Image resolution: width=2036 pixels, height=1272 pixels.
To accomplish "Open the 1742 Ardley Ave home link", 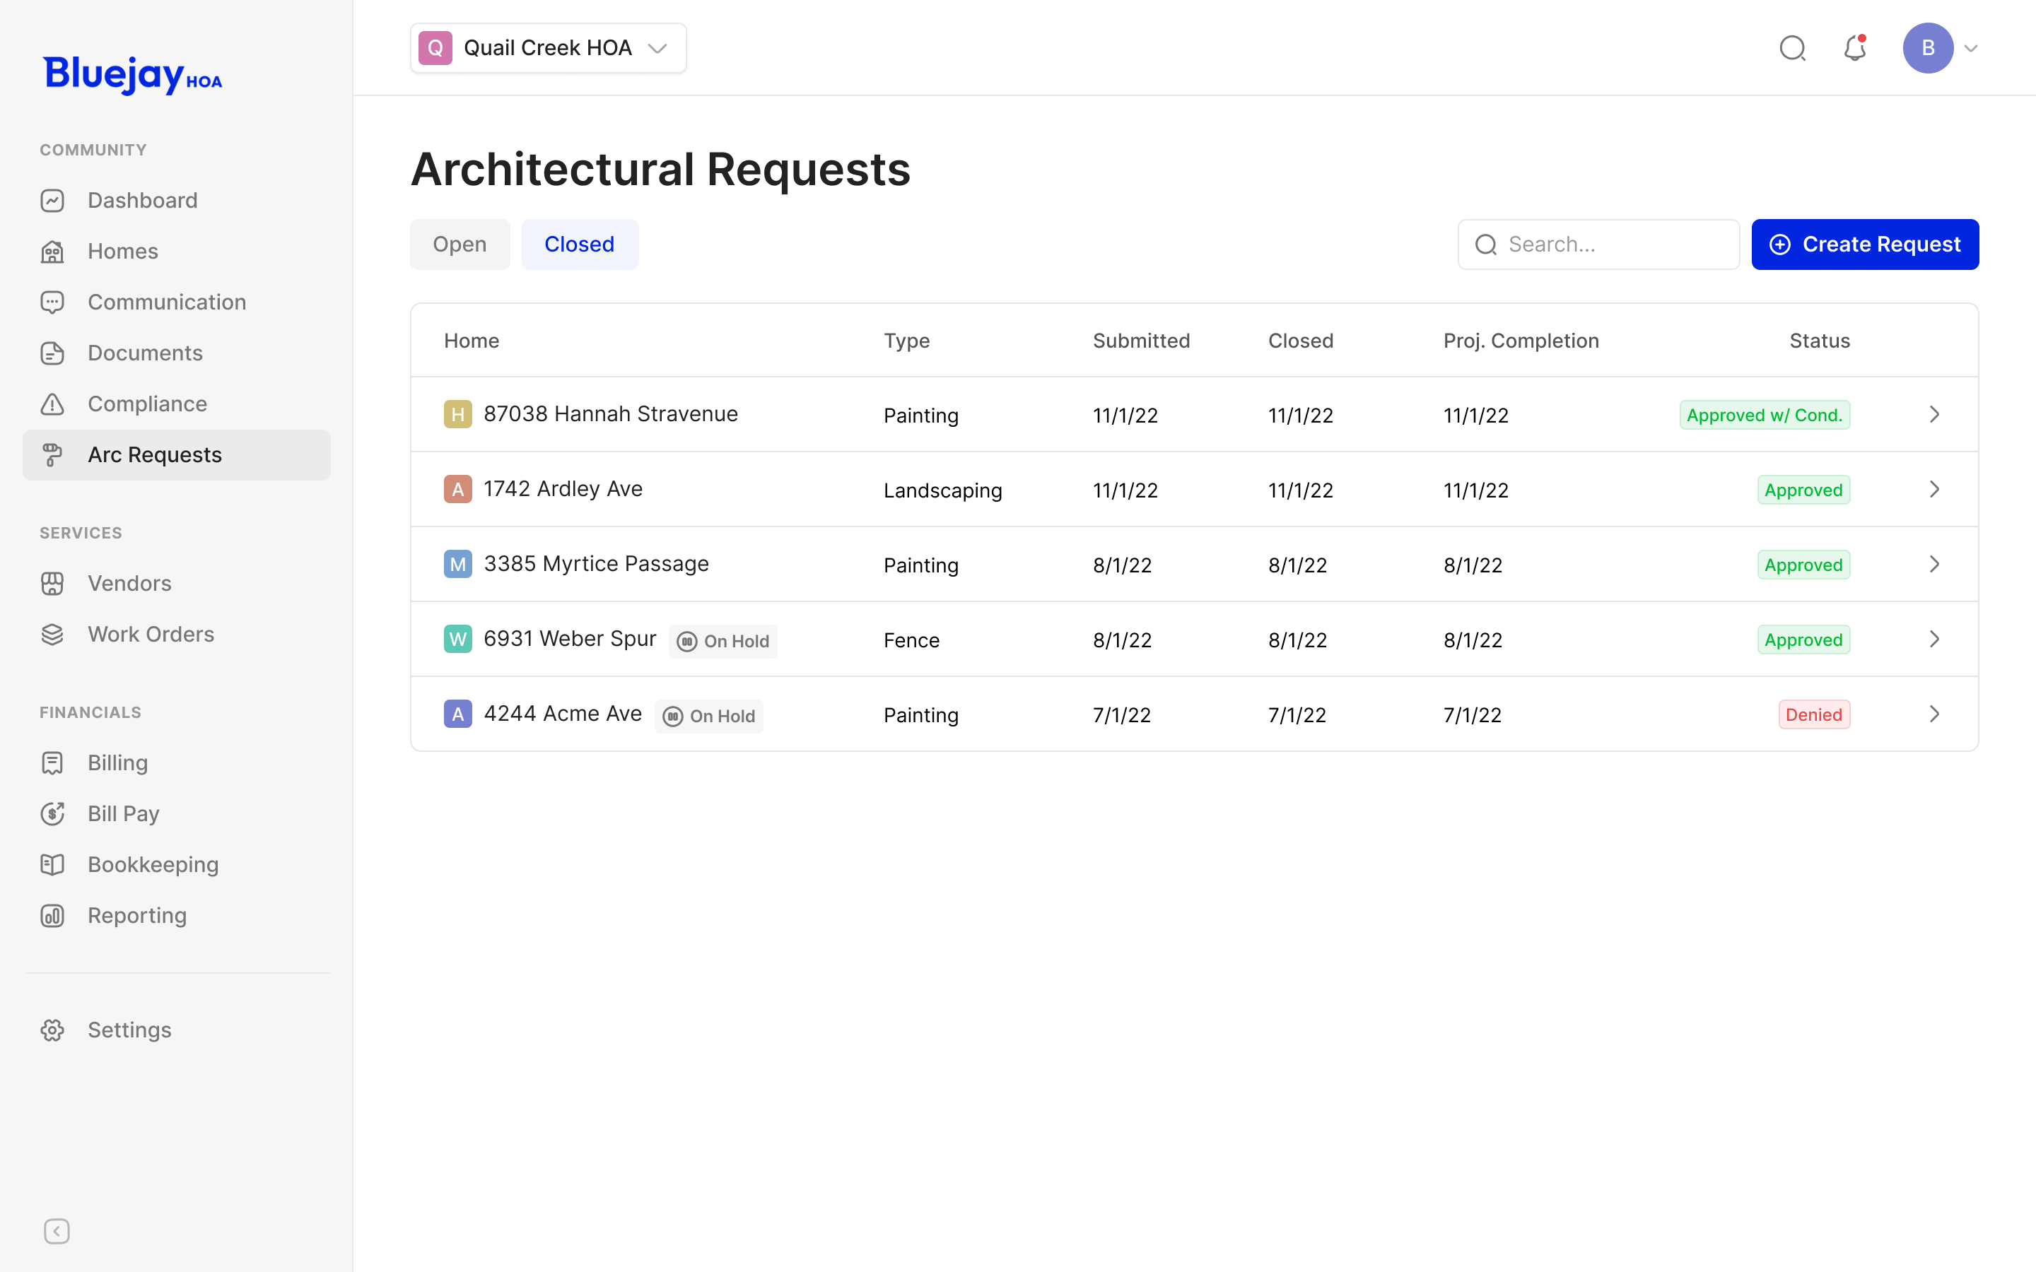I will pyautogui.click(x=563, y=489).
